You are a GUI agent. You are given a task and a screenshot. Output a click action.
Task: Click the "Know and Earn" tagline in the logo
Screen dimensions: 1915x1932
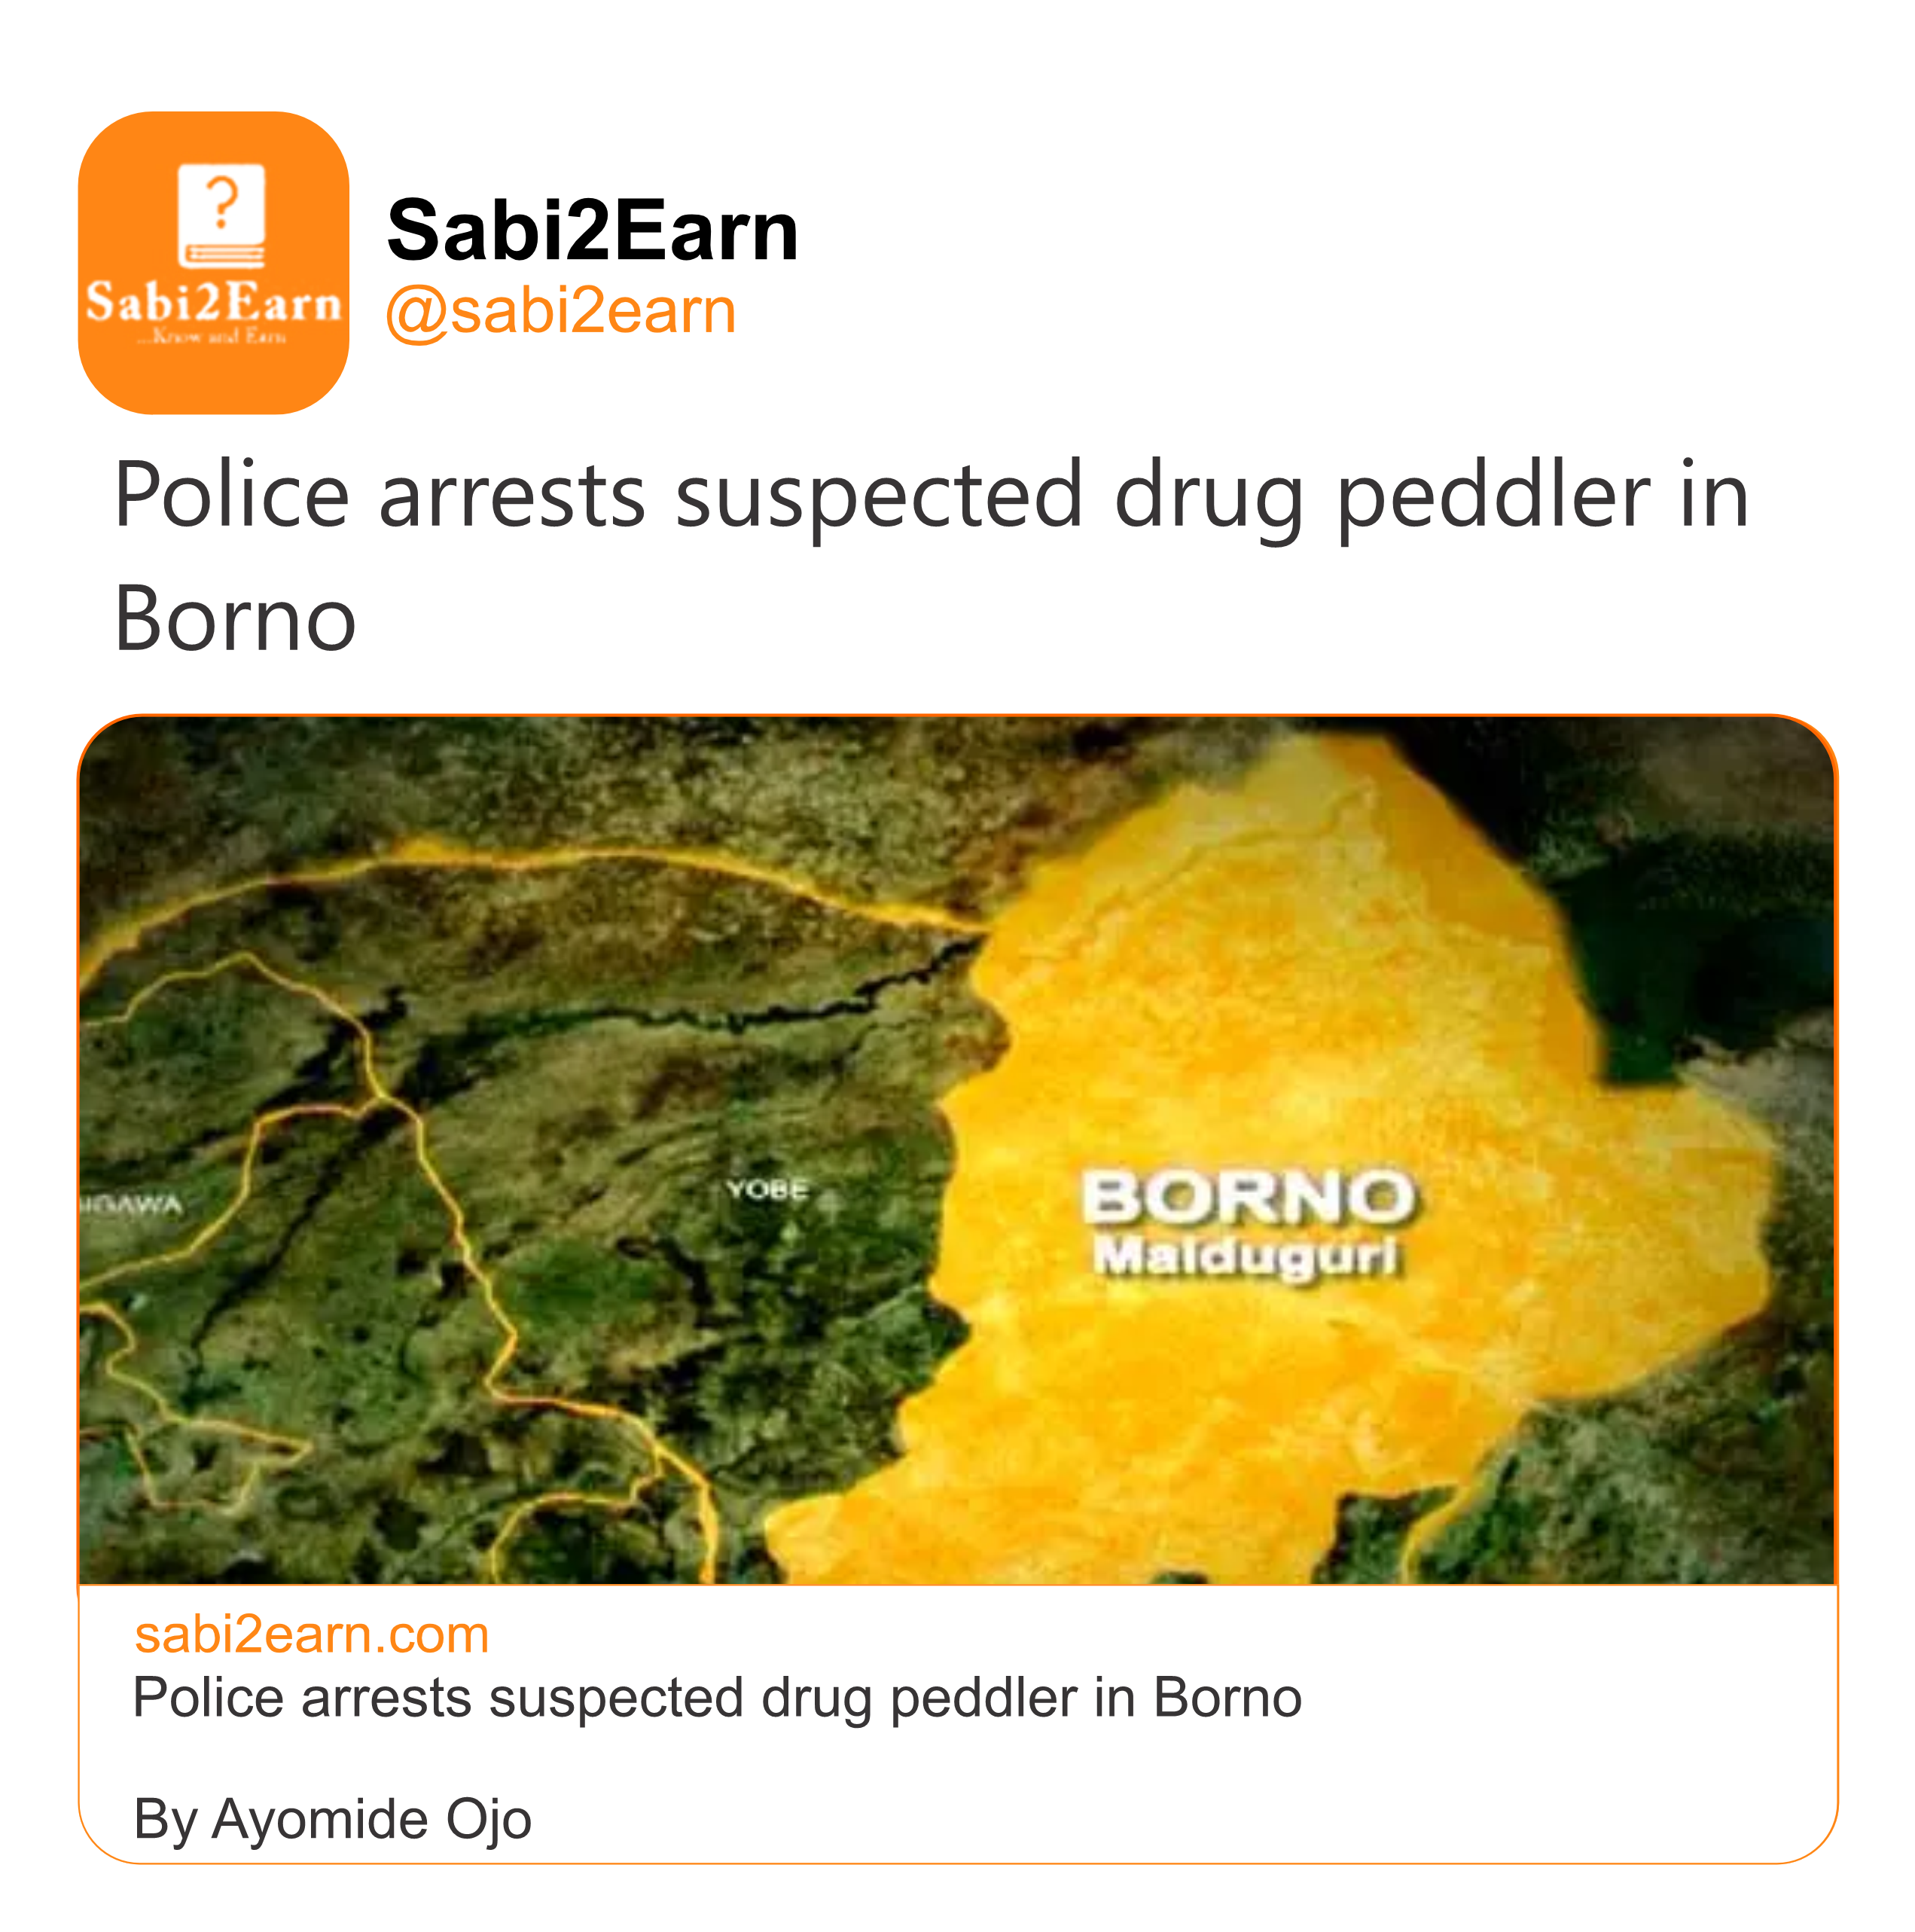click(213, 337)
